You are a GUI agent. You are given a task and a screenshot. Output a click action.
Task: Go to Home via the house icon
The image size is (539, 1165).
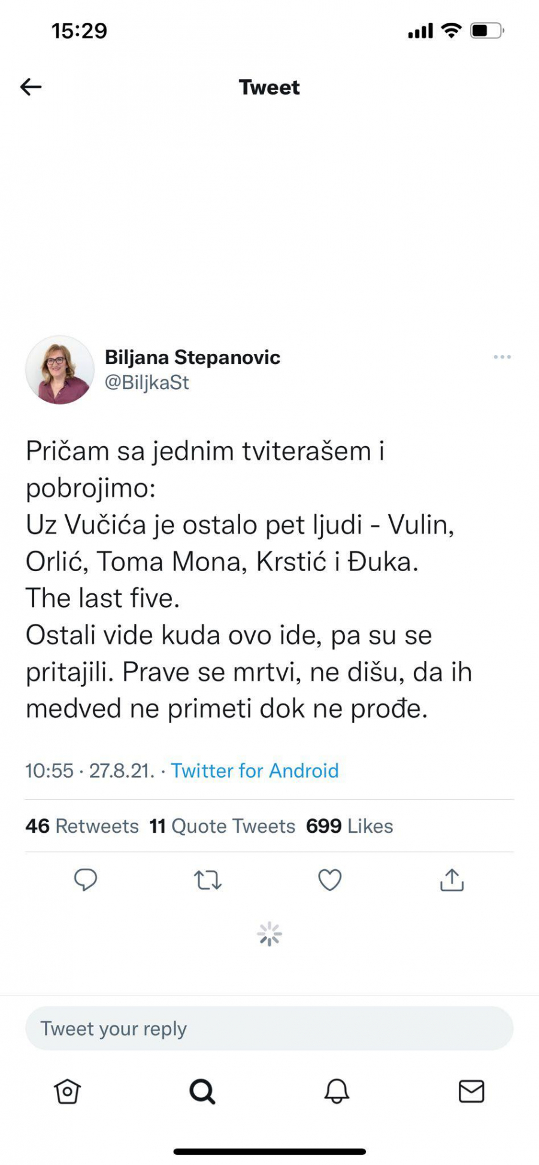point(67,1091)
